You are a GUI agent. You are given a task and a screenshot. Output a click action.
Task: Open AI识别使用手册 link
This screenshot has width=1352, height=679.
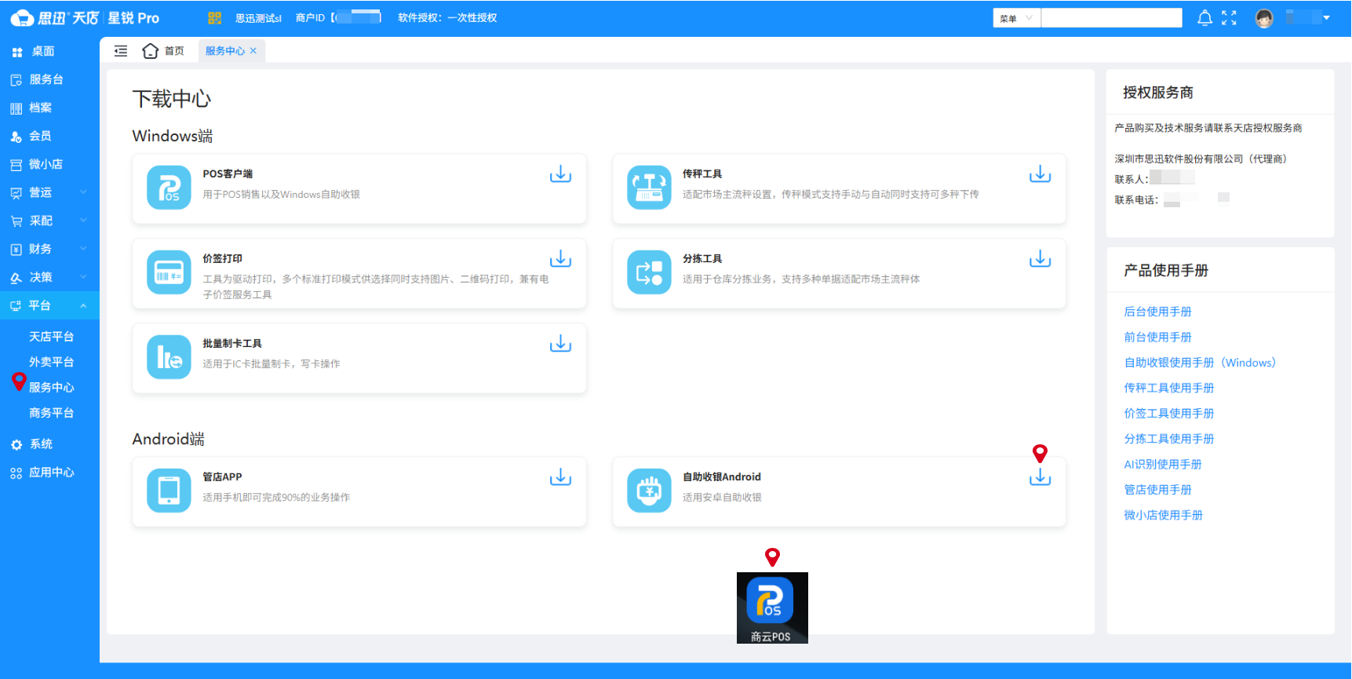1163,464
